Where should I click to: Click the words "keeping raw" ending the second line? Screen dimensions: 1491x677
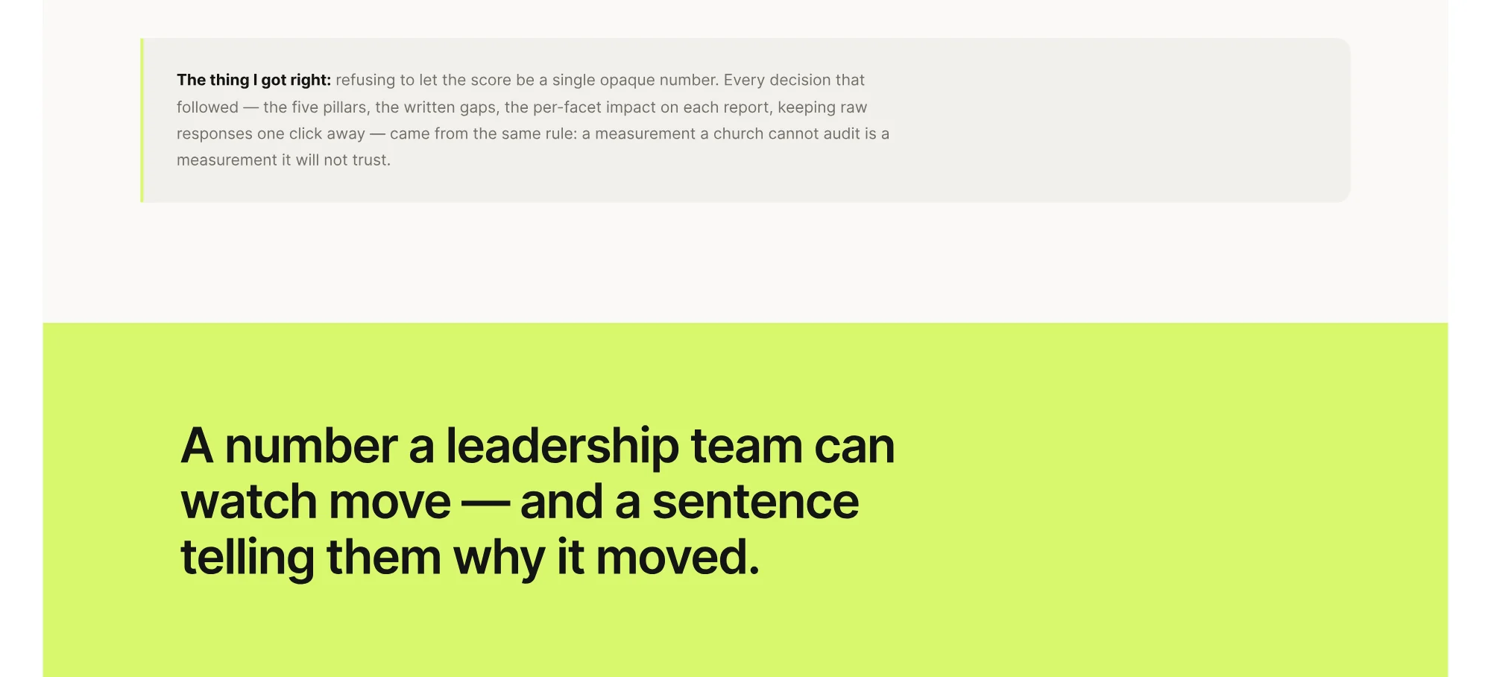pos(822,107)
